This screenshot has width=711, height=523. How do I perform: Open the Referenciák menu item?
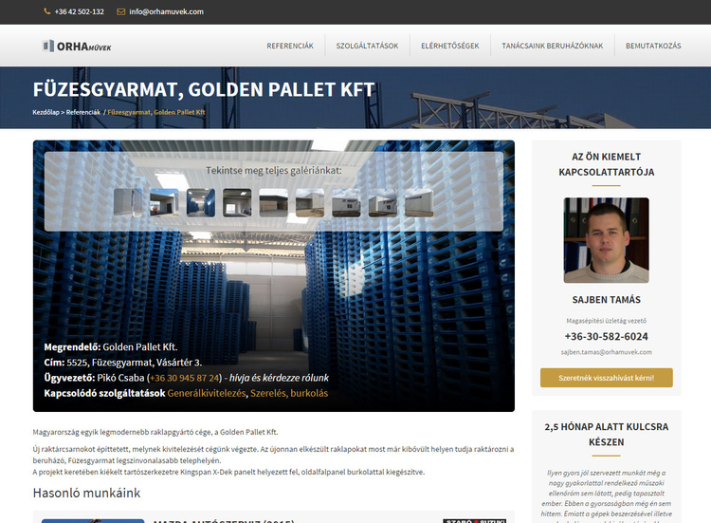290,46
